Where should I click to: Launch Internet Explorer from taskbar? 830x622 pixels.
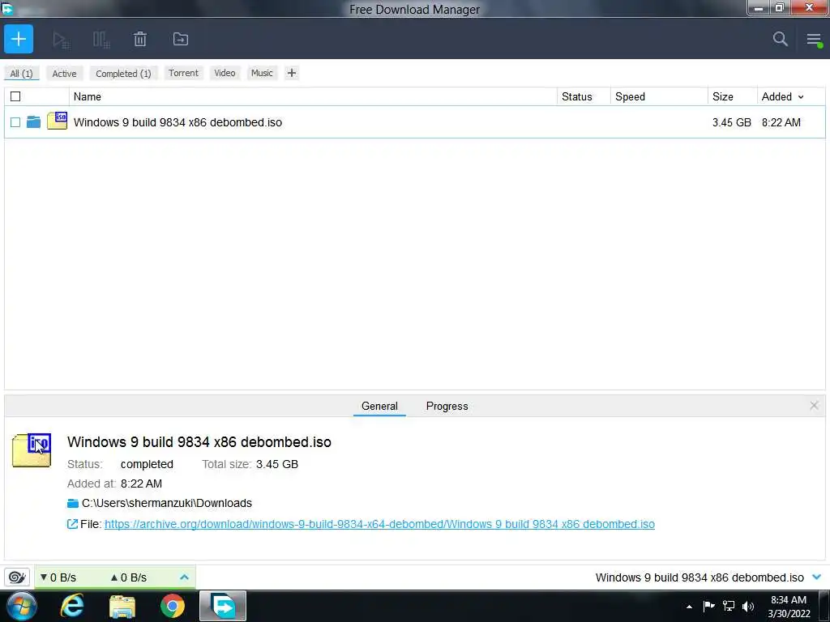tap(72, 606)
